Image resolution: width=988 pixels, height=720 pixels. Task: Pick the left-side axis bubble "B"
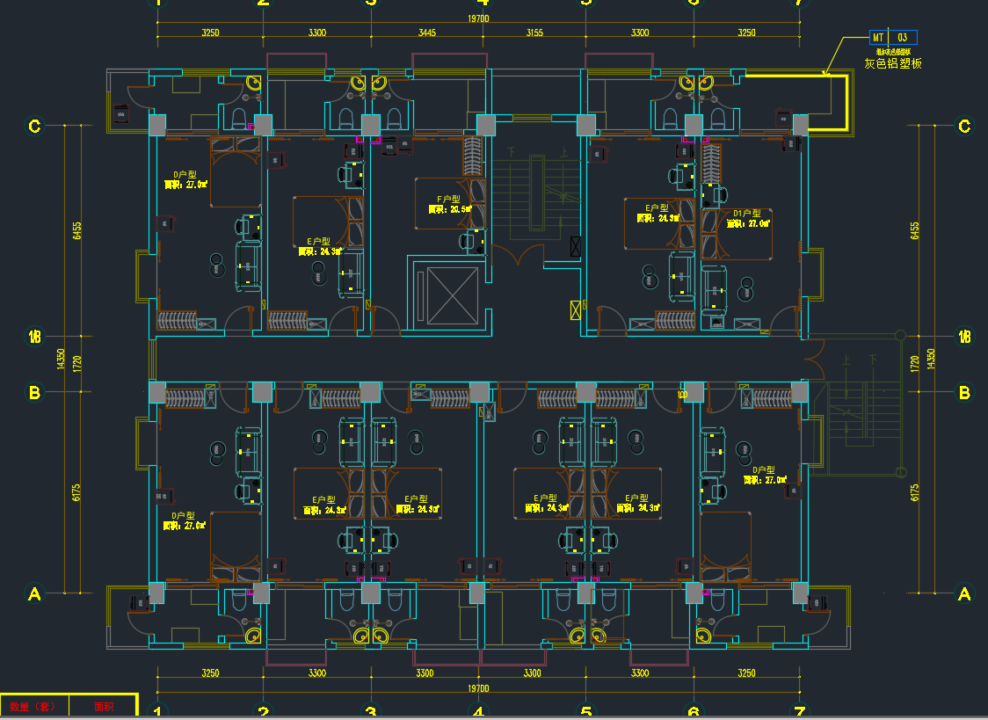click(x=34, y=392)
